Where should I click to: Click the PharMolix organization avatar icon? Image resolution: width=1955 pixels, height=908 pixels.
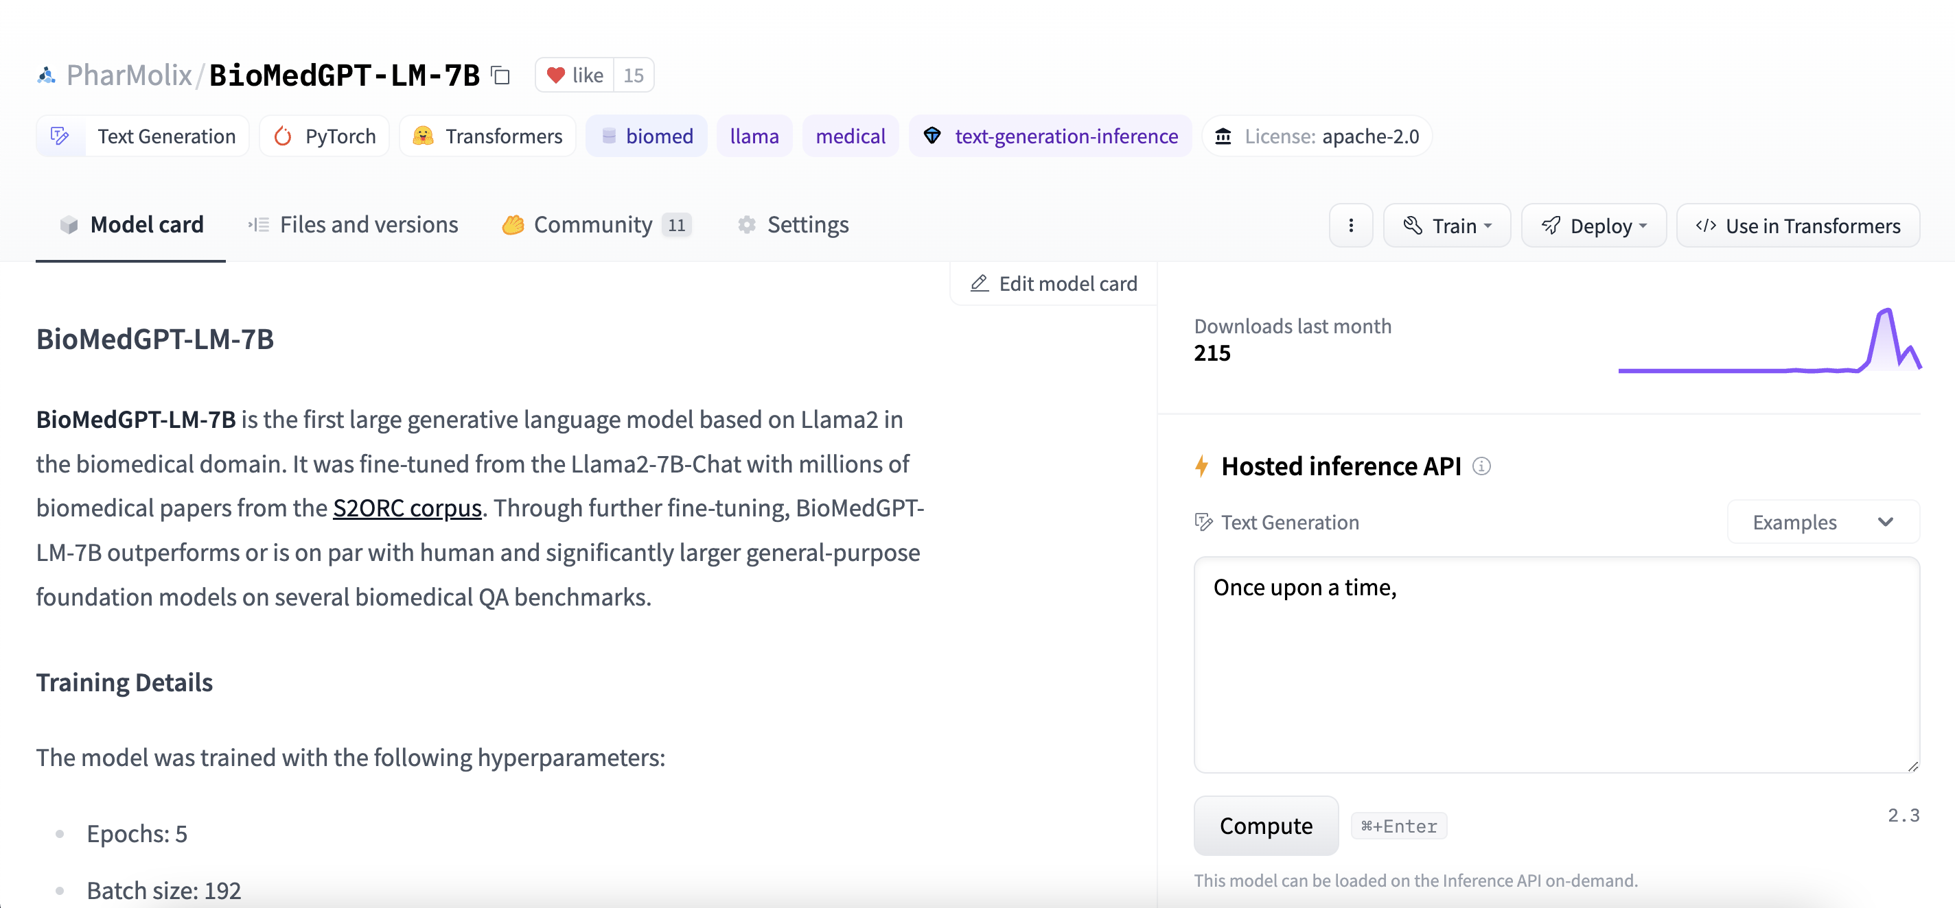46,75
